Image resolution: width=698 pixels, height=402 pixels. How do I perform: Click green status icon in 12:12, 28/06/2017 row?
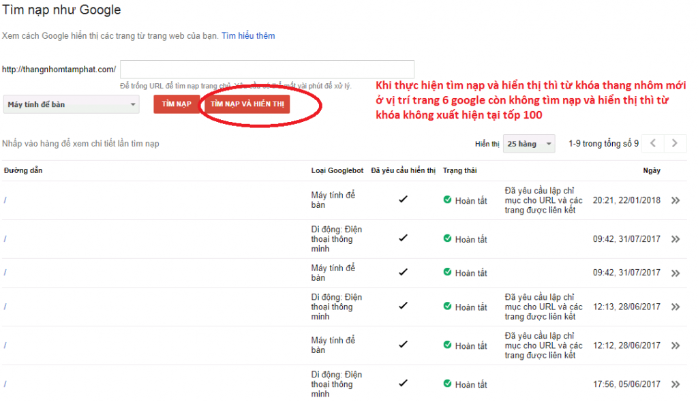point(447,345)
